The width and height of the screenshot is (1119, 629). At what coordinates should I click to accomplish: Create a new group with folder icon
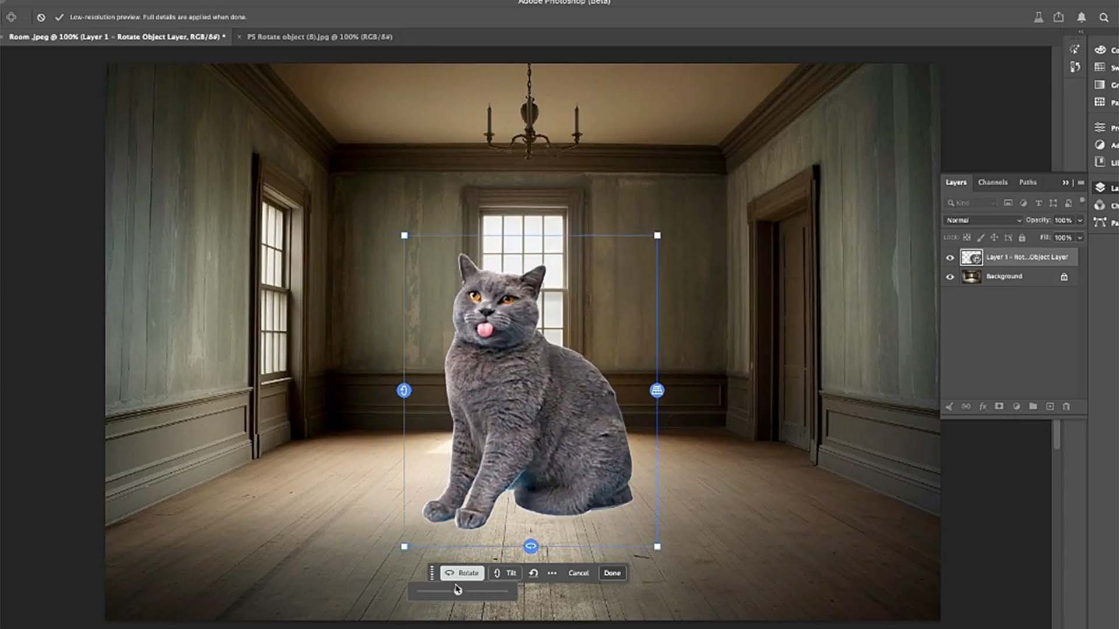click(x=1033, y=407)
